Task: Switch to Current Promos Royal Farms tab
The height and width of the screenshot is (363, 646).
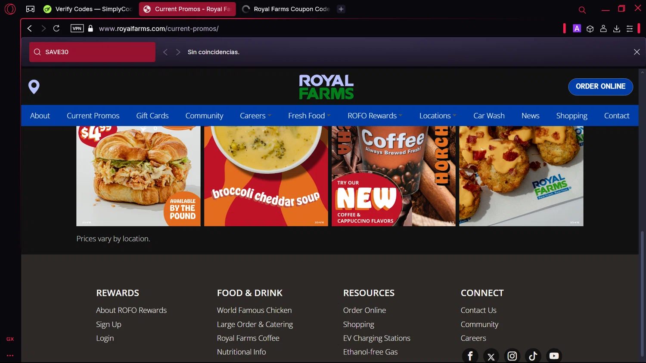Action: coord(187,9)
